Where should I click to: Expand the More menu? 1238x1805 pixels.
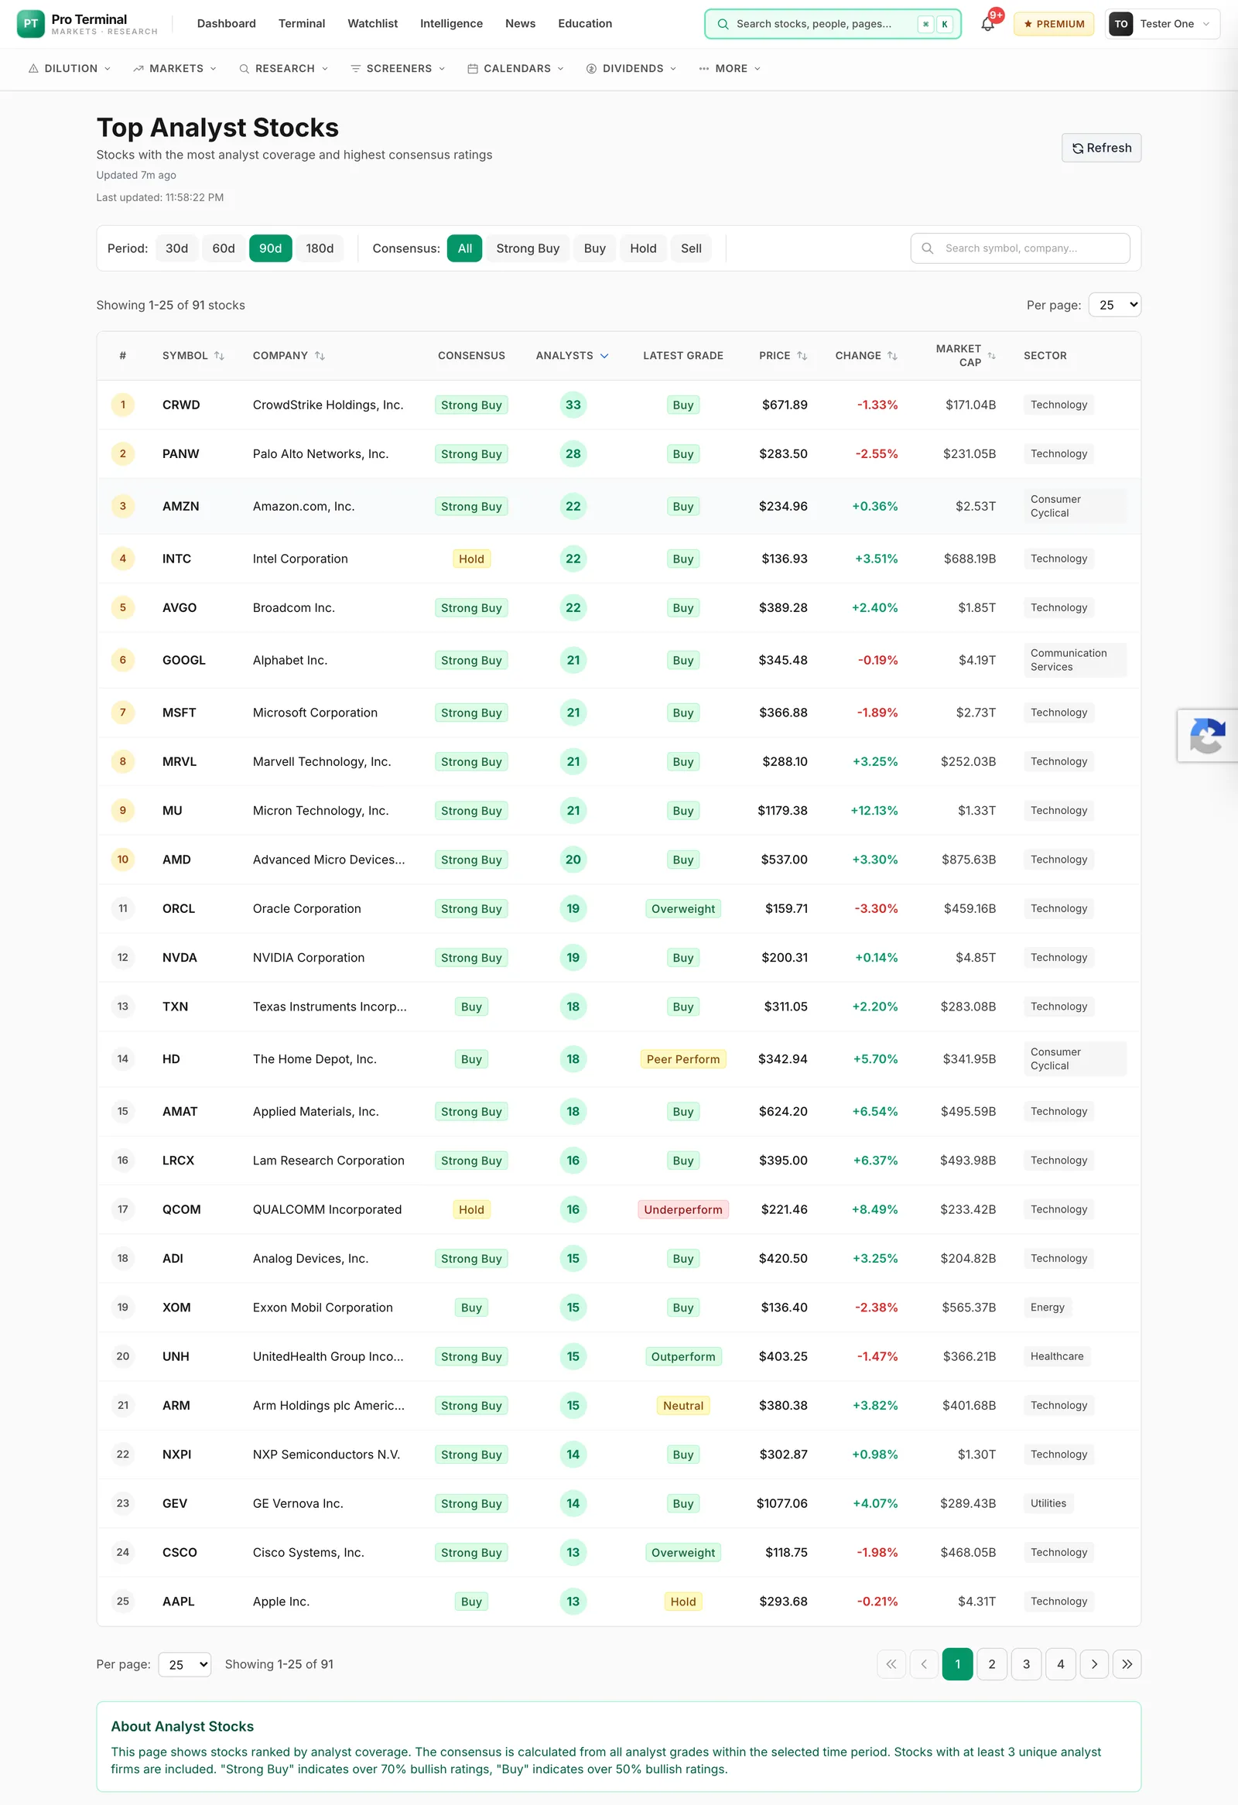point(730,68)
